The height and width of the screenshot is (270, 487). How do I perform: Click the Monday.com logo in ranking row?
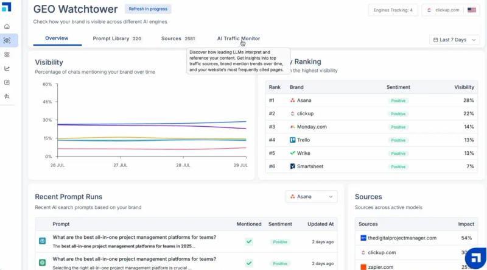[x=293, y=127]
